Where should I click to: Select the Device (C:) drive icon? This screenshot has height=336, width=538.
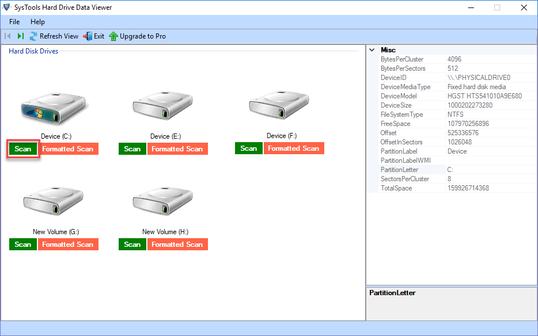53,108
